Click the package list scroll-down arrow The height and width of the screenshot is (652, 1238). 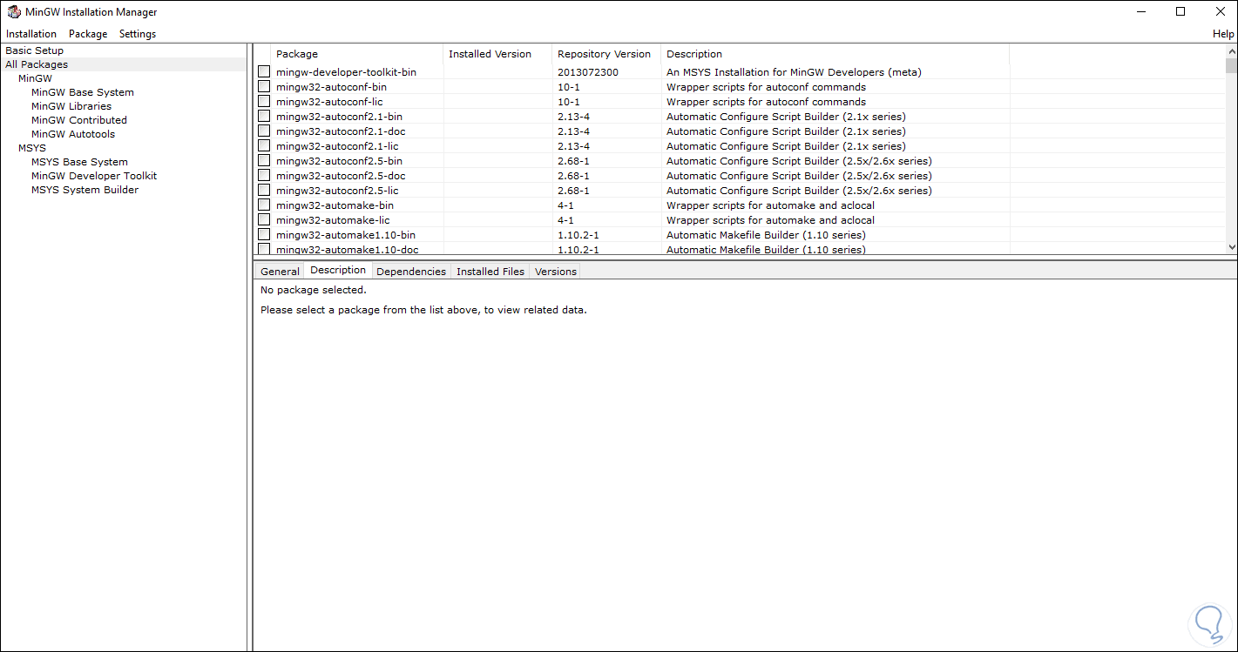coord(1231,247)
